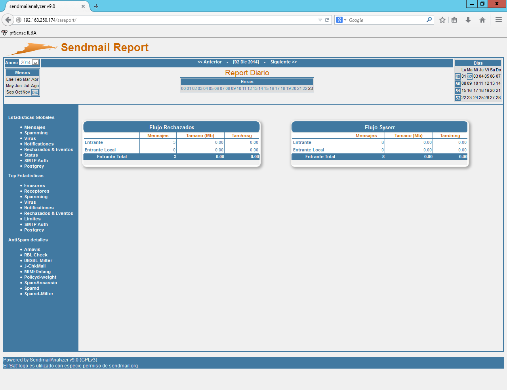Click the search magnifier icon
This screenshot has height=390, width=507.
(x=429, y=20)
